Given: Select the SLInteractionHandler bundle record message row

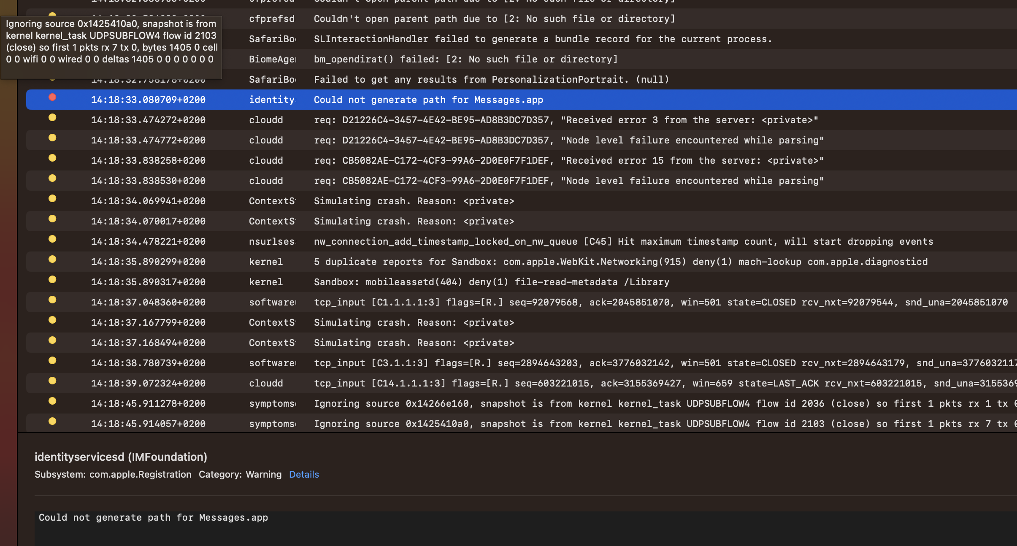Looking at the screenshot, I should [x=542, y=39].
